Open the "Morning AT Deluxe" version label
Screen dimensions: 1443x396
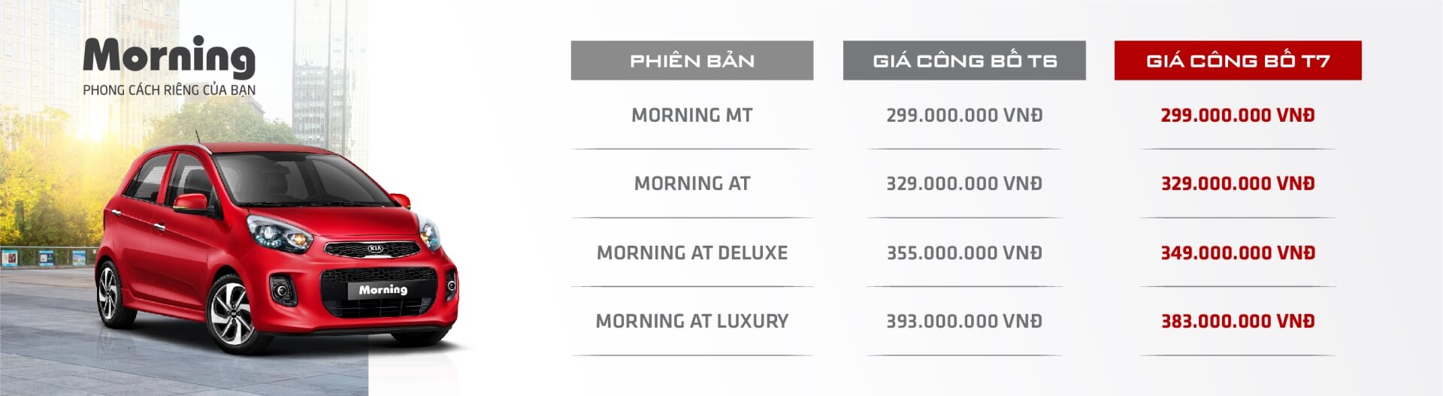click(691, 252)
